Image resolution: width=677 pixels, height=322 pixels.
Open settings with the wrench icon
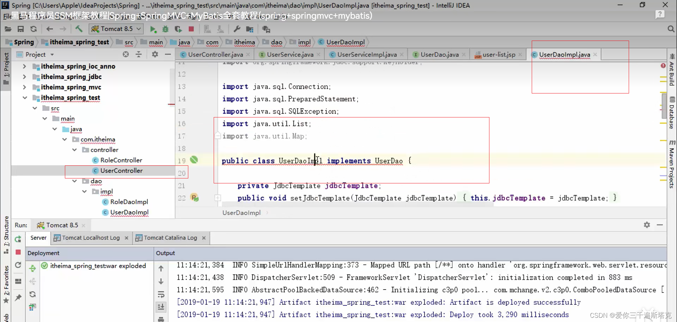coord(237,29)
